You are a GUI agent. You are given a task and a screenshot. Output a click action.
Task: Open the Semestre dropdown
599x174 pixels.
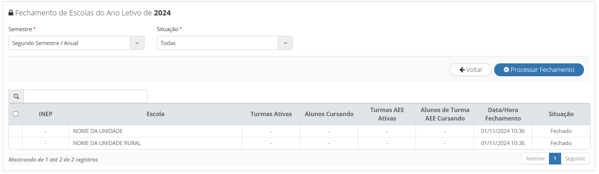[x=70, y=43]
